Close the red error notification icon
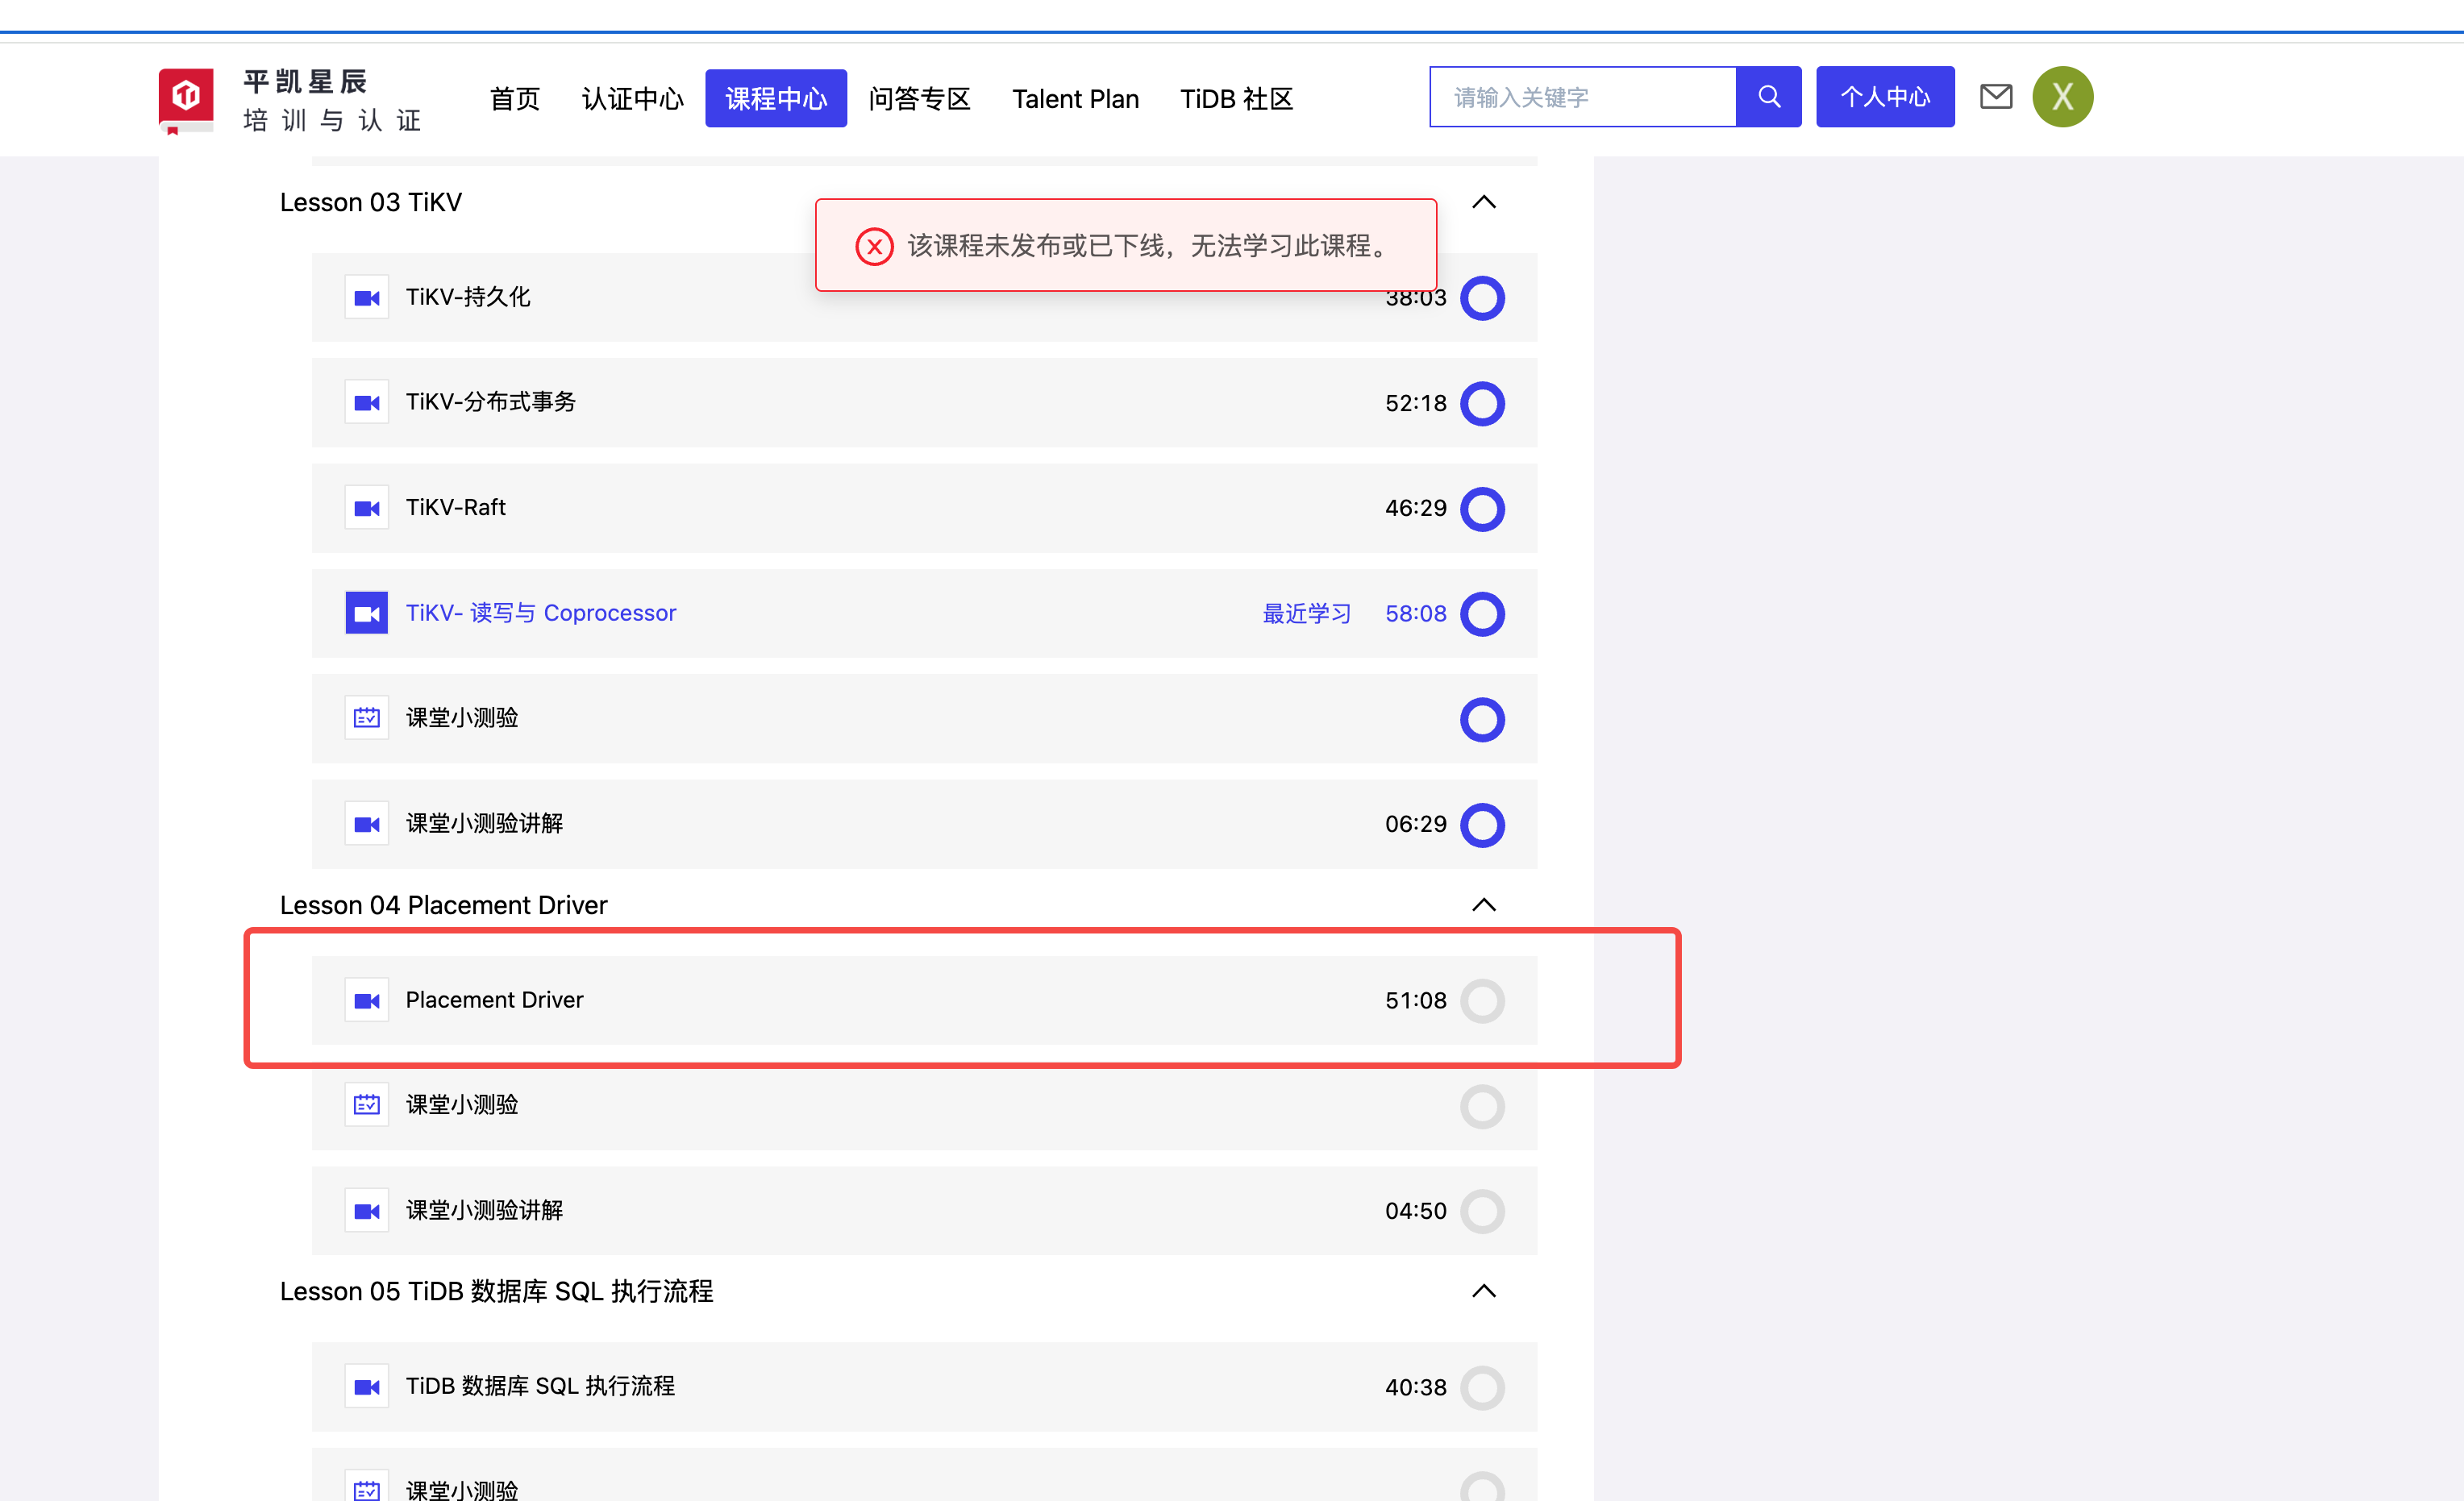This screenshot has height=1501, width=2464. tap(874, 246)
